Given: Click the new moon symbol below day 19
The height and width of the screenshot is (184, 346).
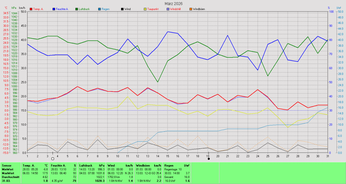Looking at the screenshot, I should point(209,159).
